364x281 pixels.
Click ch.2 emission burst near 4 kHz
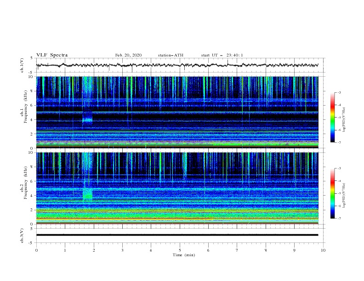click(x=88, y=194)
